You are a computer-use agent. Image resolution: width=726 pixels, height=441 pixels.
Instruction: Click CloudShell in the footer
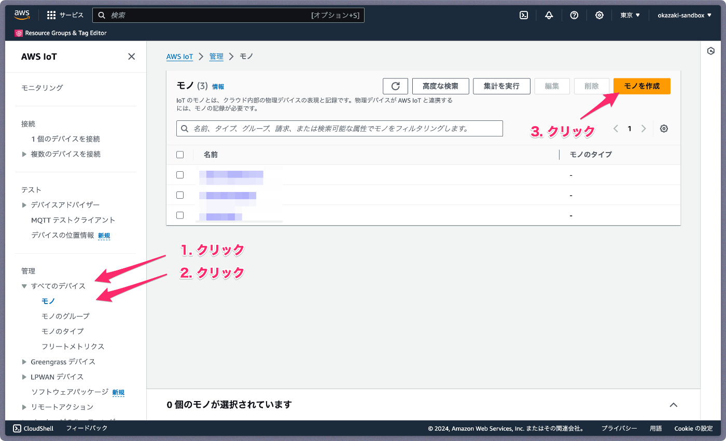[33, 429]
